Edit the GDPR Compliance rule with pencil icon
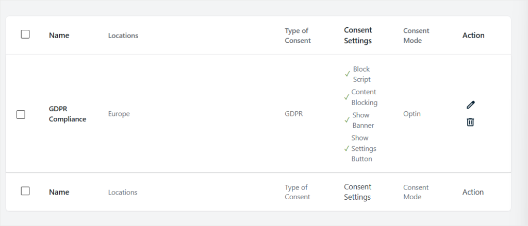The height and width of the screenshot is (226, 528). coord(470,105)
